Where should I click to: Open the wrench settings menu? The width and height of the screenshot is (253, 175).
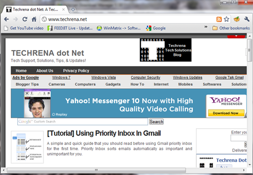(247, 19)
